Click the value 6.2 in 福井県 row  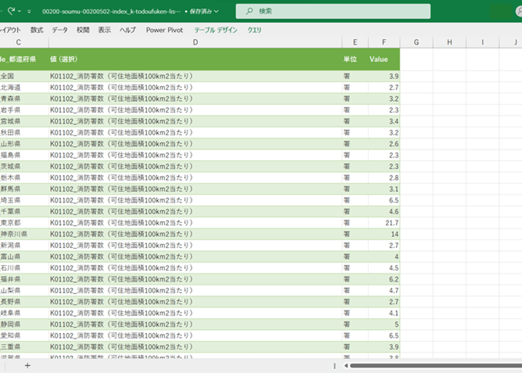(384, 279)
